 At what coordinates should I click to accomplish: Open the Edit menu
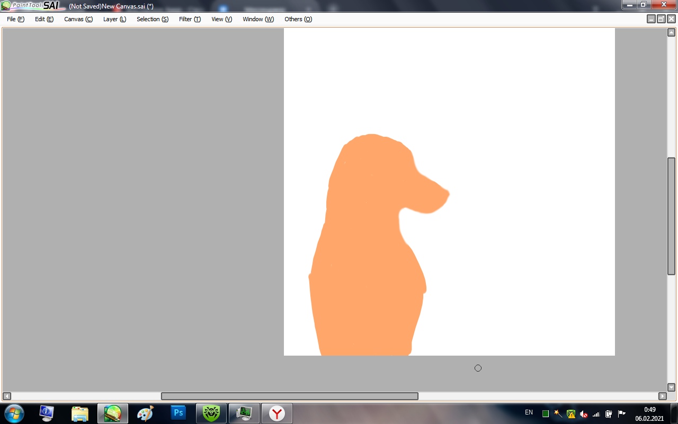point(44,19)
